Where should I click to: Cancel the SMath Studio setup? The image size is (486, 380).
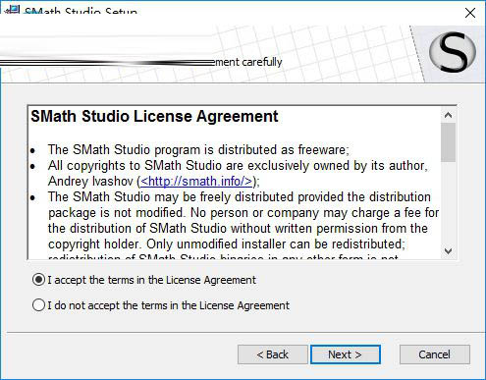(435, 354)
